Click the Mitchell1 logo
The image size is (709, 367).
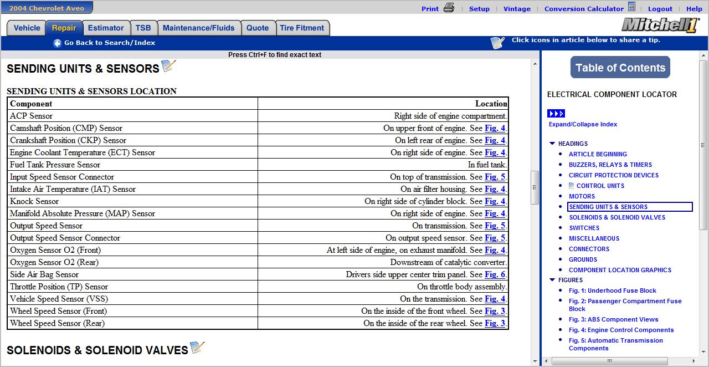(x=660, y=25)
